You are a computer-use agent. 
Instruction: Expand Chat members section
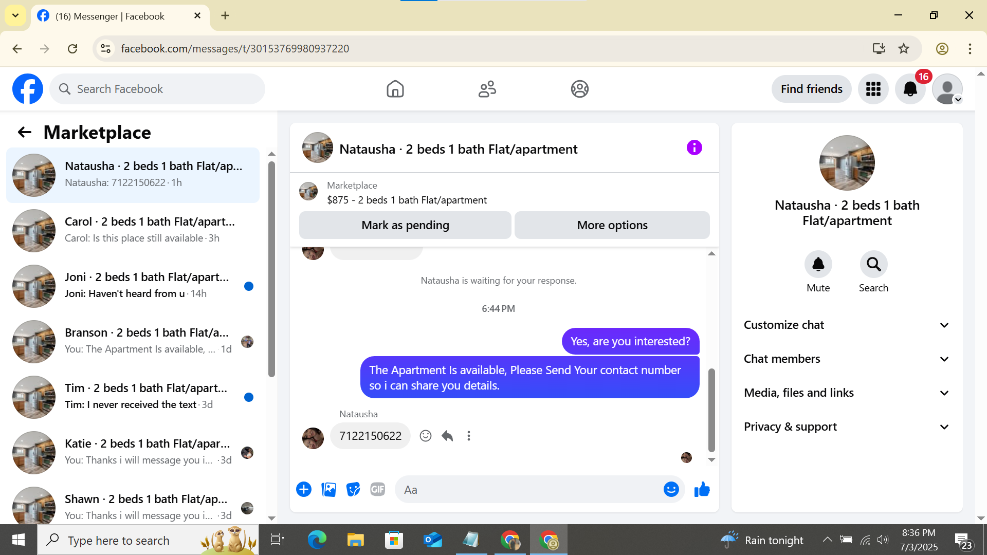pos(847,359)
